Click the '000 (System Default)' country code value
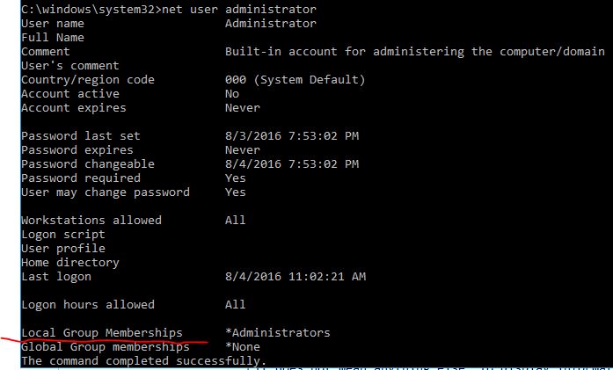Image resolution: width=613 pixels, height=370 pixels. pos(296,80)
